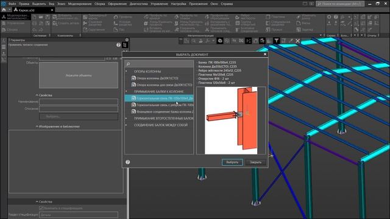
Task: Click Болтовое соединение tool
Action: pos(246,30)
